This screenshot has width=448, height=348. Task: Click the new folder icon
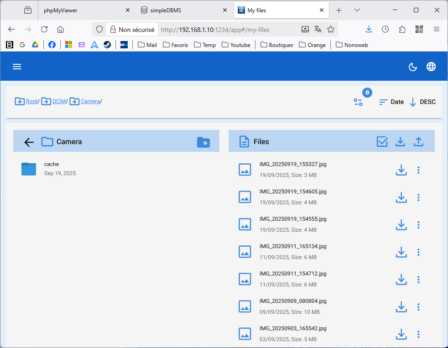[203, 142]
